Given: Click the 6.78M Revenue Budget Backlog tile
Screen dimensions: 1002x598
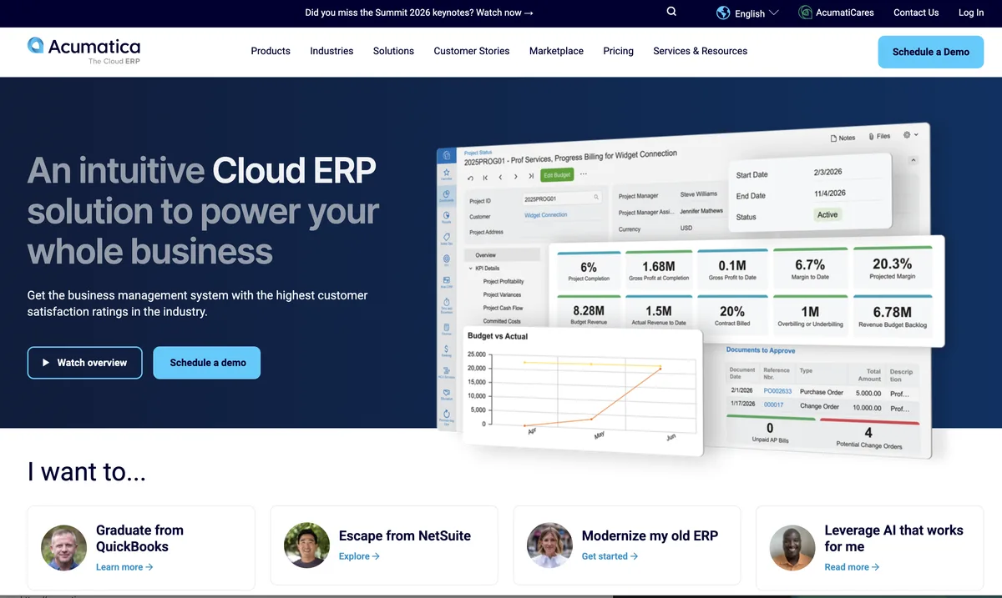Looking at the screenshot, I should pyautogui.click(x=893, y=316).
